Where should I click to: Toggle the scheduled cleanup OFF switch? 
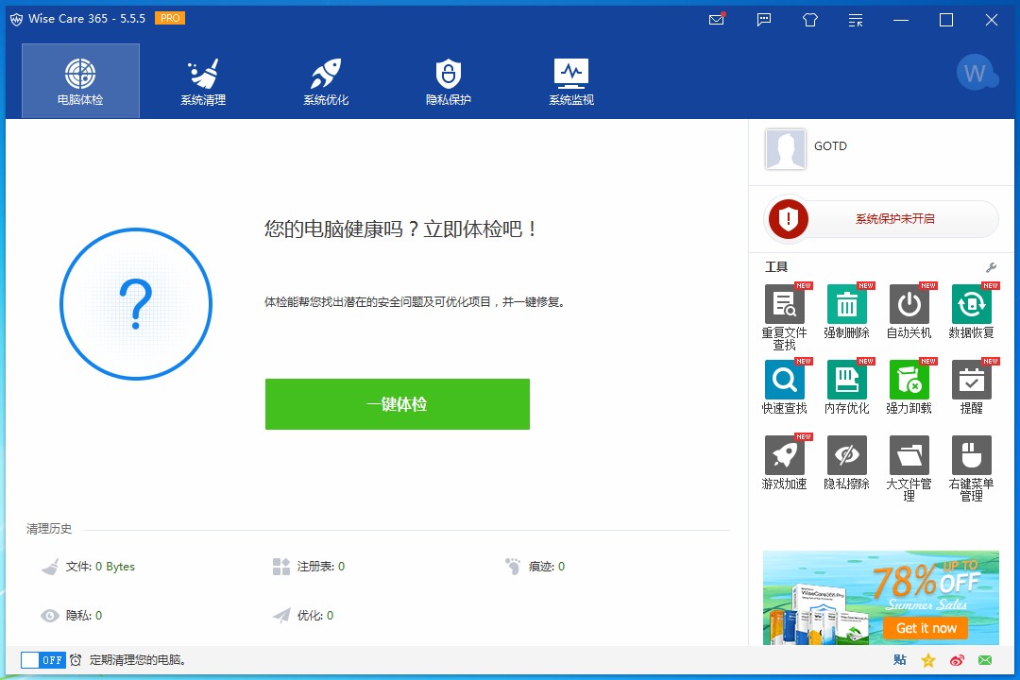42,660
